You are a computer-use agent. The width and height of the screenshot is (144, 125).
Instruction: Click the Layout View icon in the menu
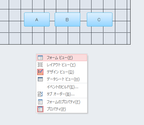(x=40, y=65)
